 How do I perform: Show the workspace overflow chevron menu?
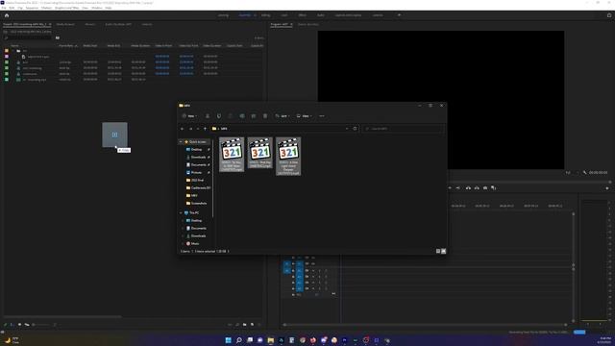tap(400, 15)
